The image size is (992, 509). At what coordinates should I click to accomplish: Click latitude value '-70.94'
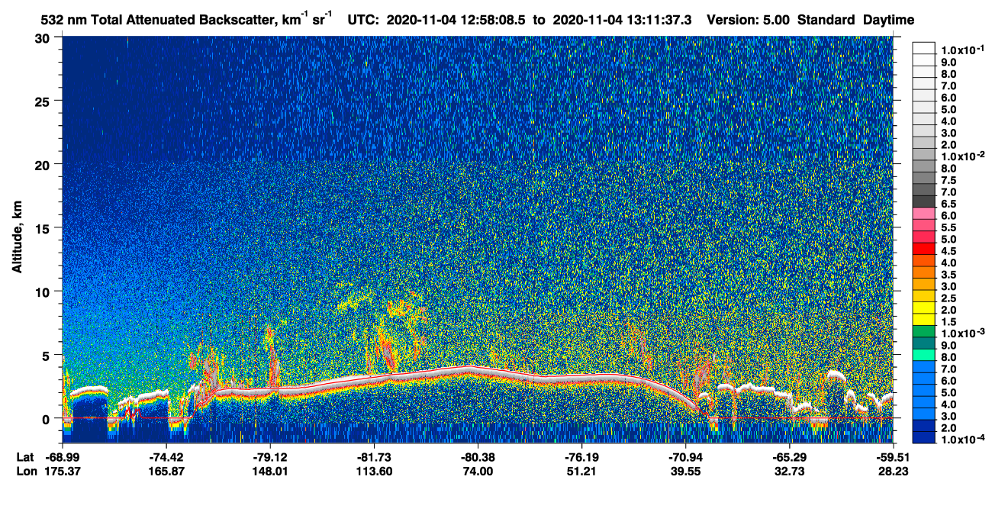685,457
